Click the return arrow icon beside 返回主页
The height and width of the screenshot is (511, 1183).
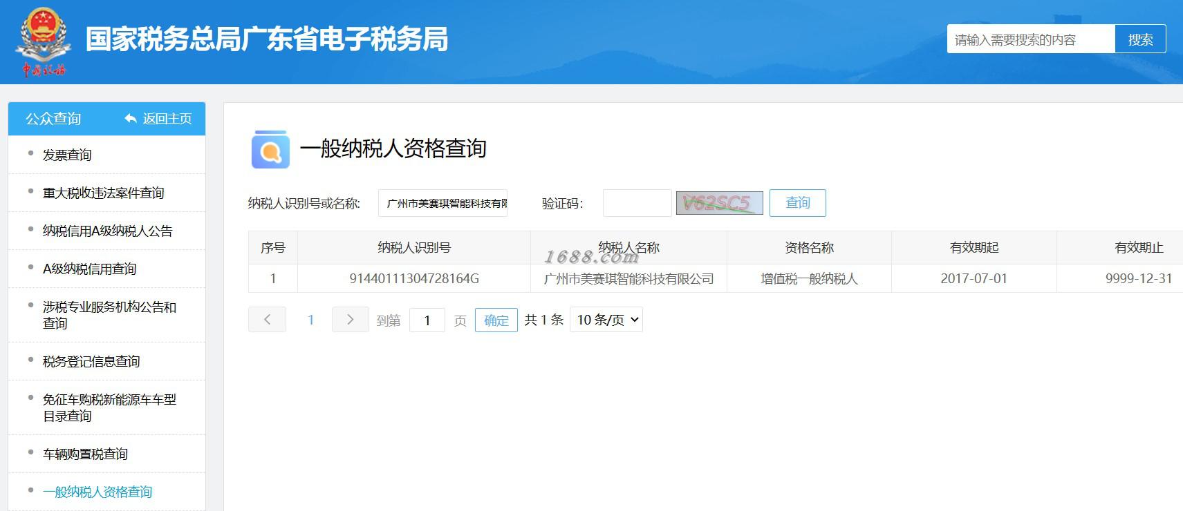pos(130,119)
